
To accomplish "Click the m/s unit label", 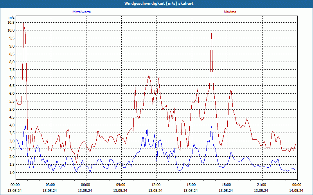I will coord(12,18).
